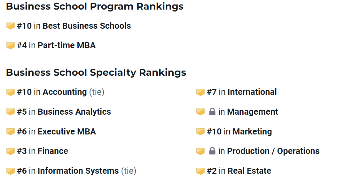337x183 pixels.
Task: Click the badge icon next to Best Business Schools
Action: [10, 26]
